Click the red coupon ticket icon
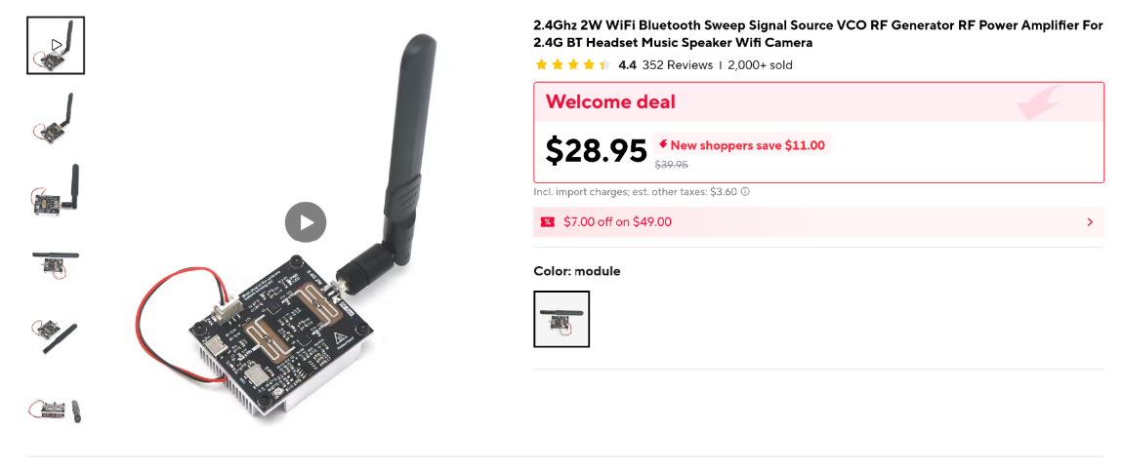The width and height of the screenshot is (1122, 470). pos(548,222)
